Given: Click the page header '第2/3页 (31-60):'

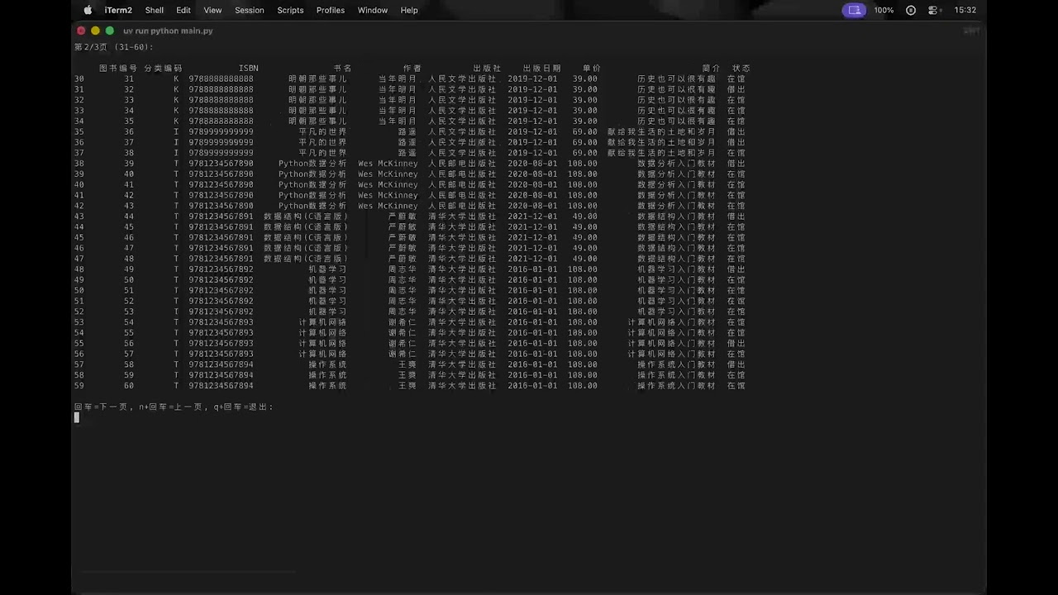Looking at the screenshot, I should (x=114, y=47).
